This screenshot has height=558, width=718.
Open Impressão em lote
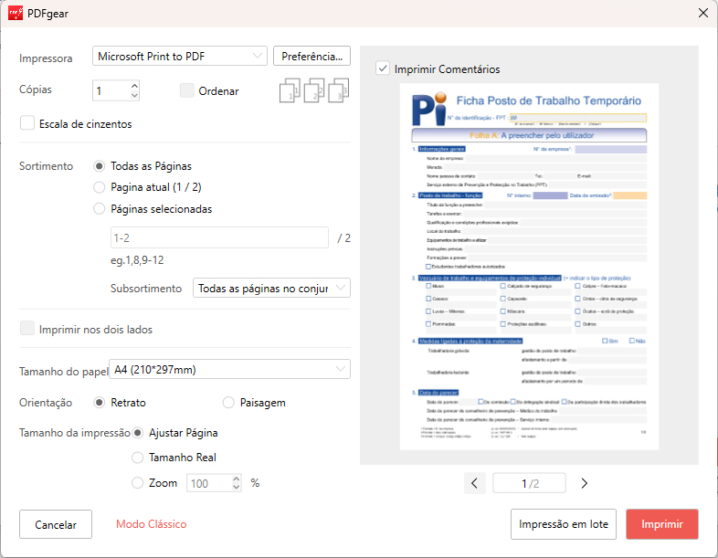point(564,524)
